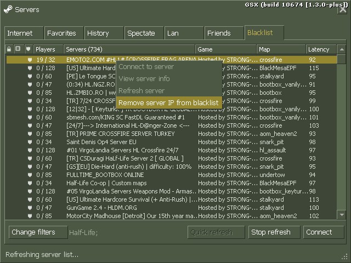Viewport: 351px width, 263px height.
Task: Sort by Game column header
Action: click(225, 49)
